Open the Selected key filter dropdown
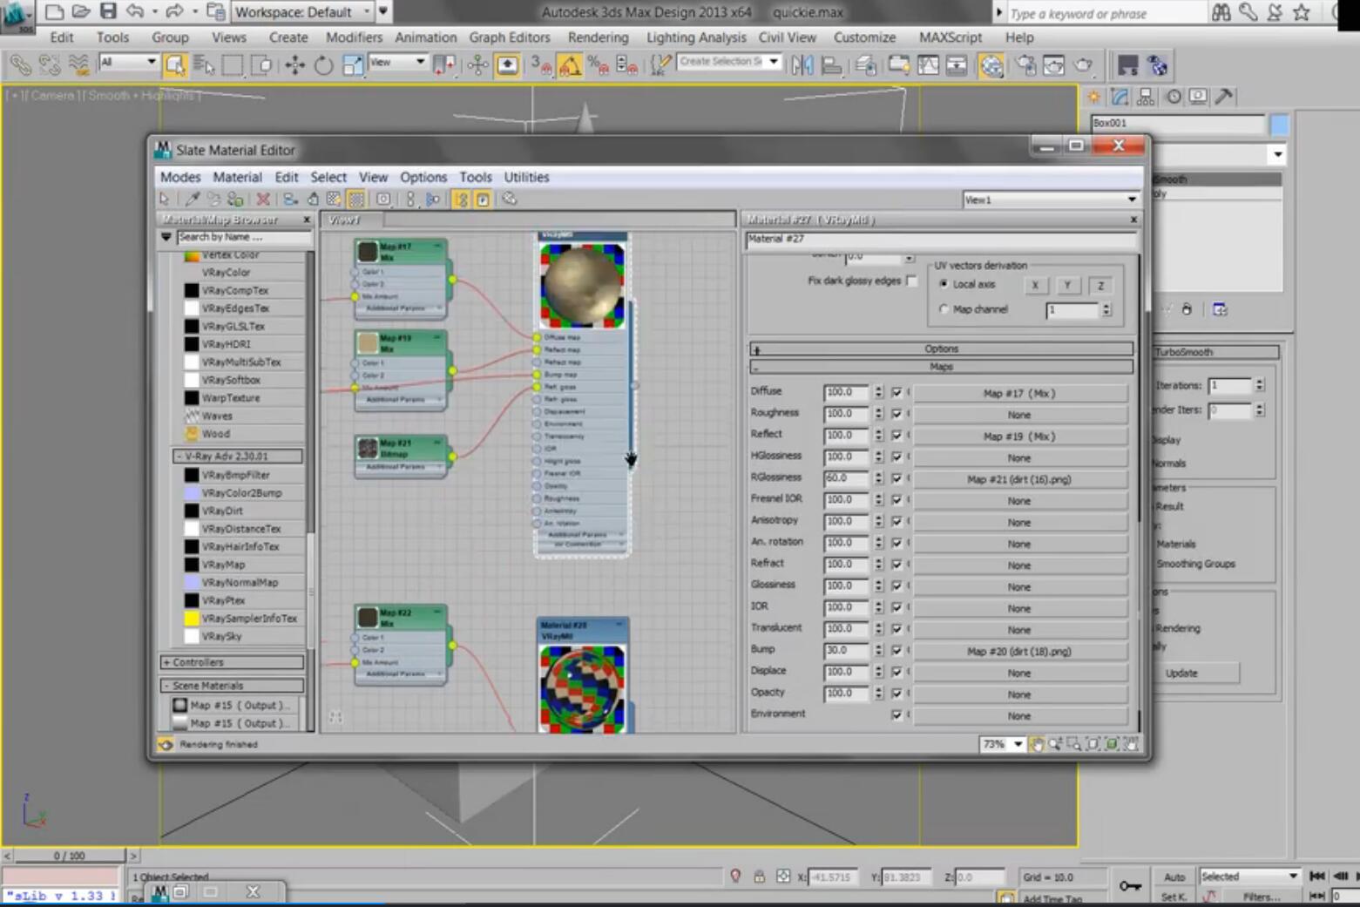The width and height of the screenshot is (1360, 907). pos(1249,877)
